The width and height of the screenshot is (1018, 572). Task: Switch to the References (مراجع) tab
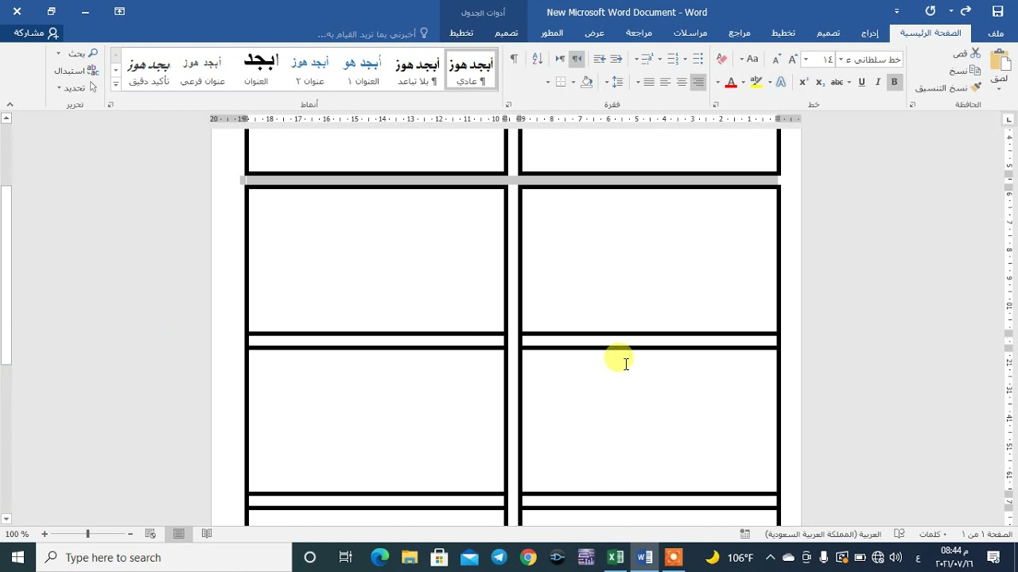point(740,33)
